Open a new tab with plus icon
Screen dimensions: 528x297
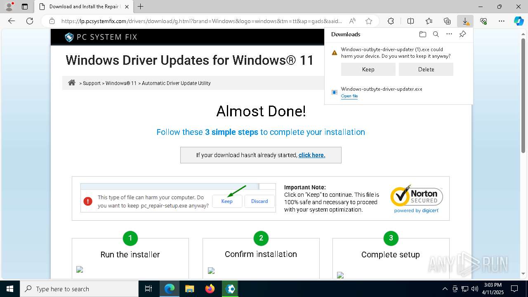click(141, 7)
